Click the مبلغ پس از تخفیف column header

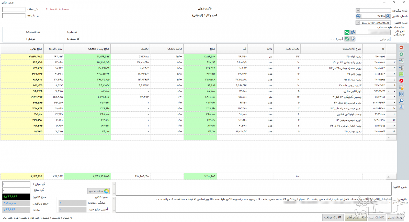[x=88, y=49]
